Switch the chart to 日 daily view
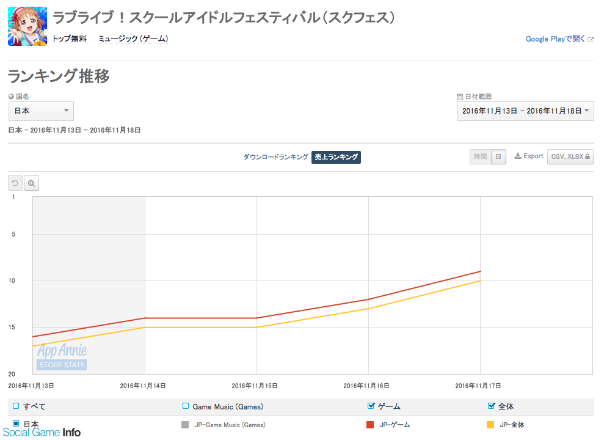The height and width of the screenshot is (440, 604). coord(498,157)
